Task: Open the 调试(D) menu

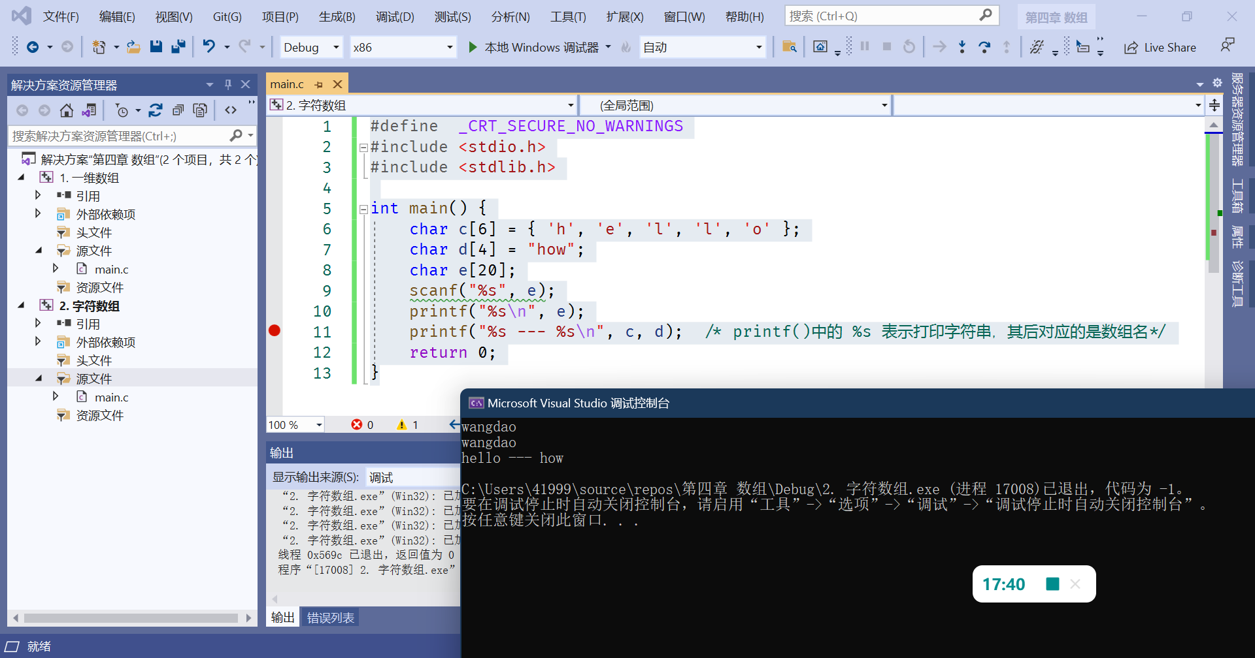Action: pos(395,17)
